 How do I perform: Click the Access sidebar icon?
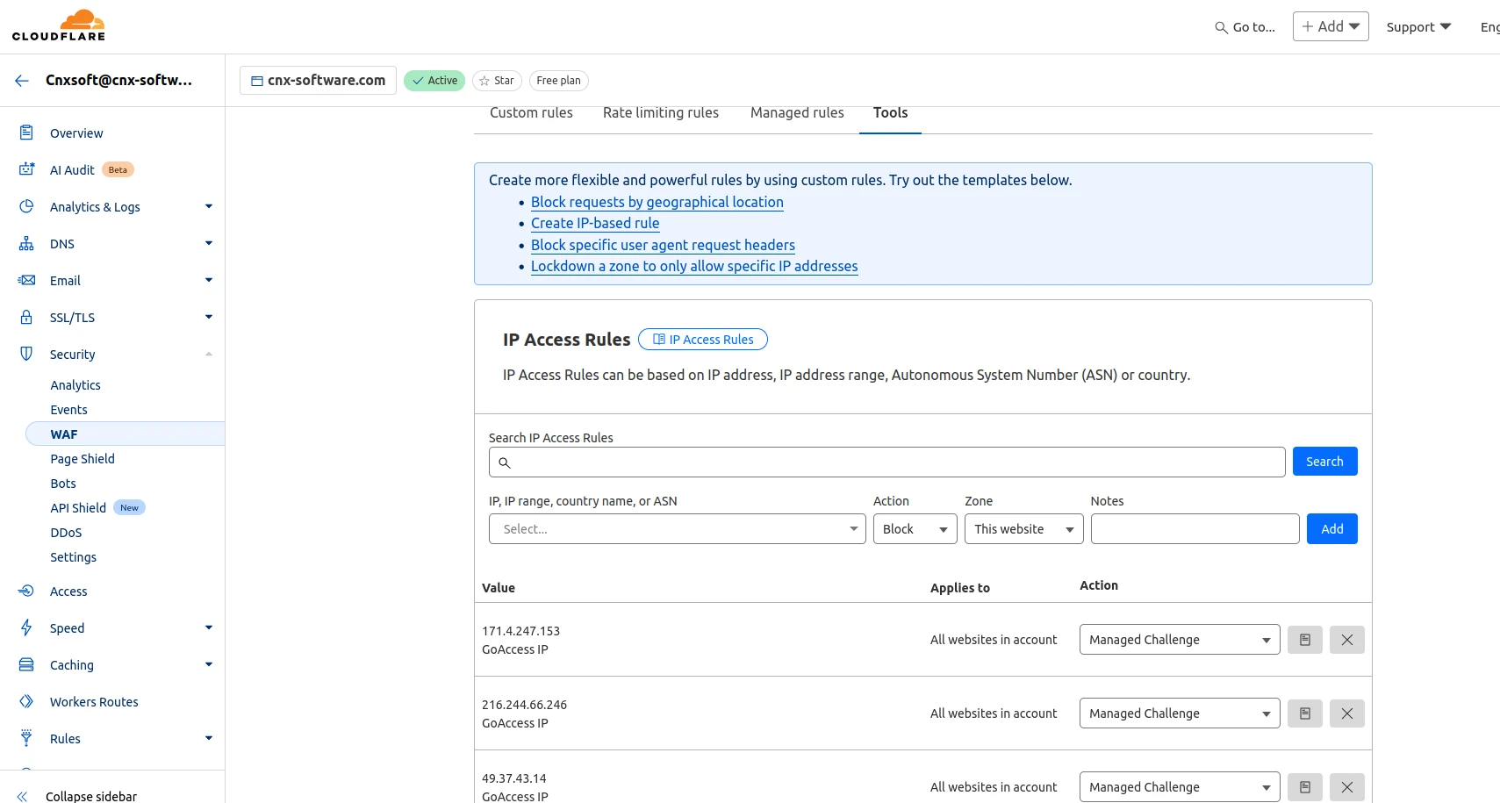(26, 591)
